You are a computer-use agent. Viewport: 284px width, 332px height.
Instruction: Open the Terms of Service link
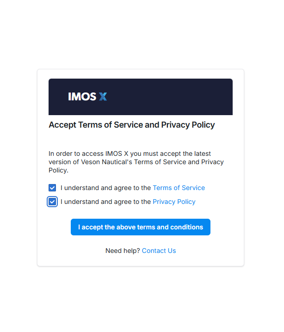click(179, 188)
